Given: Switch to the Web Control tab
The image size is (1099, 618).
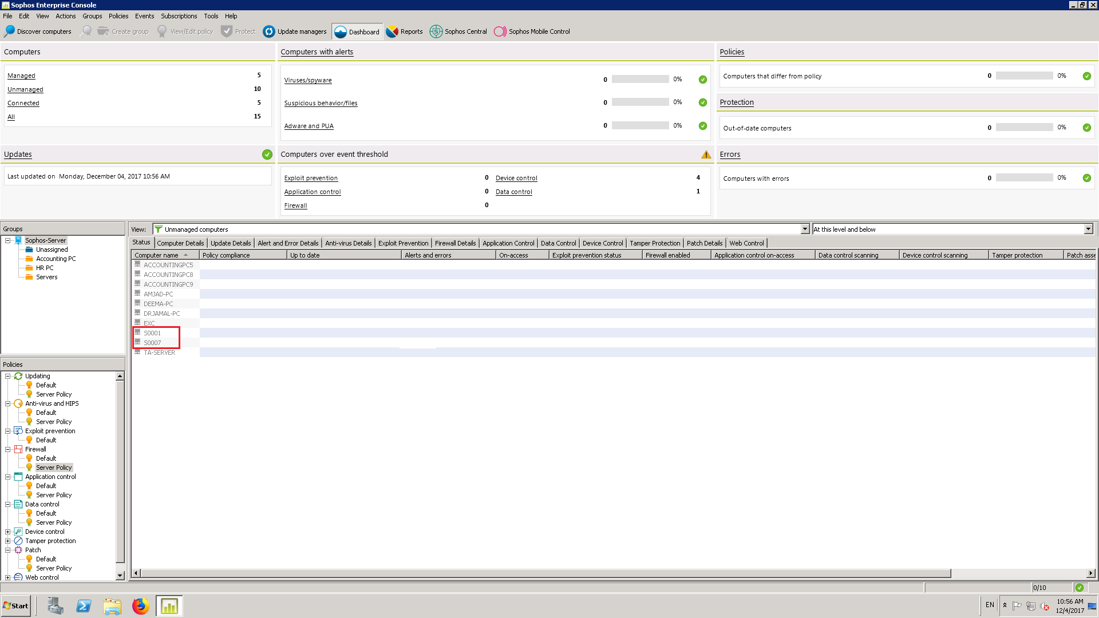Looking at the screenshot, I should click(746, 243).
